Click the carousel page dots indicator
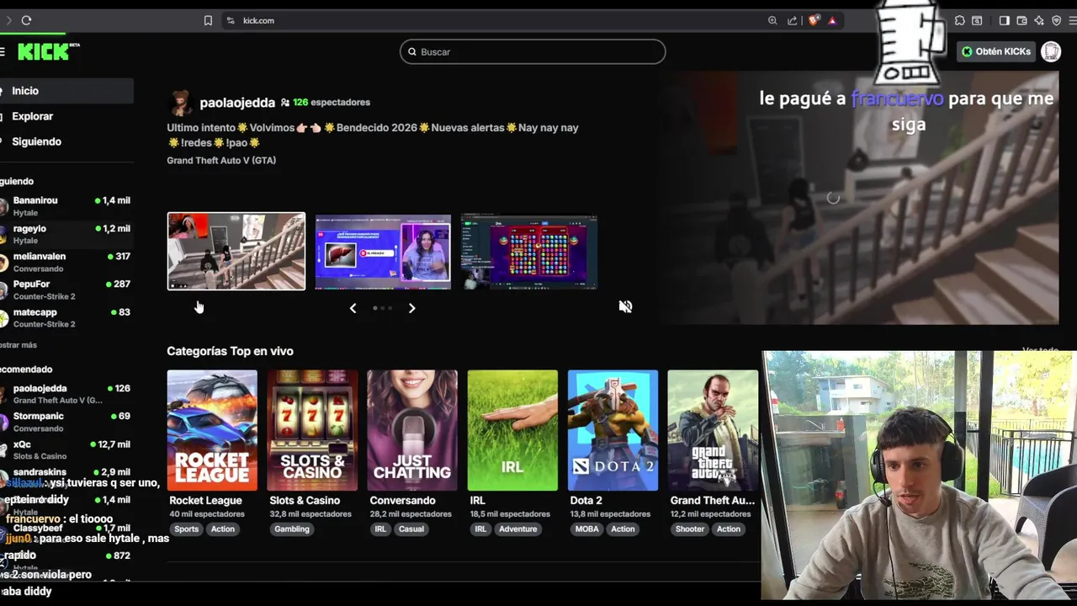The width and height of the screenshot is (1077, 606). tap(383, 308)
